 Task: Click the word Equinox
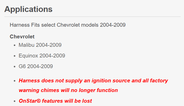click(28, 56)
